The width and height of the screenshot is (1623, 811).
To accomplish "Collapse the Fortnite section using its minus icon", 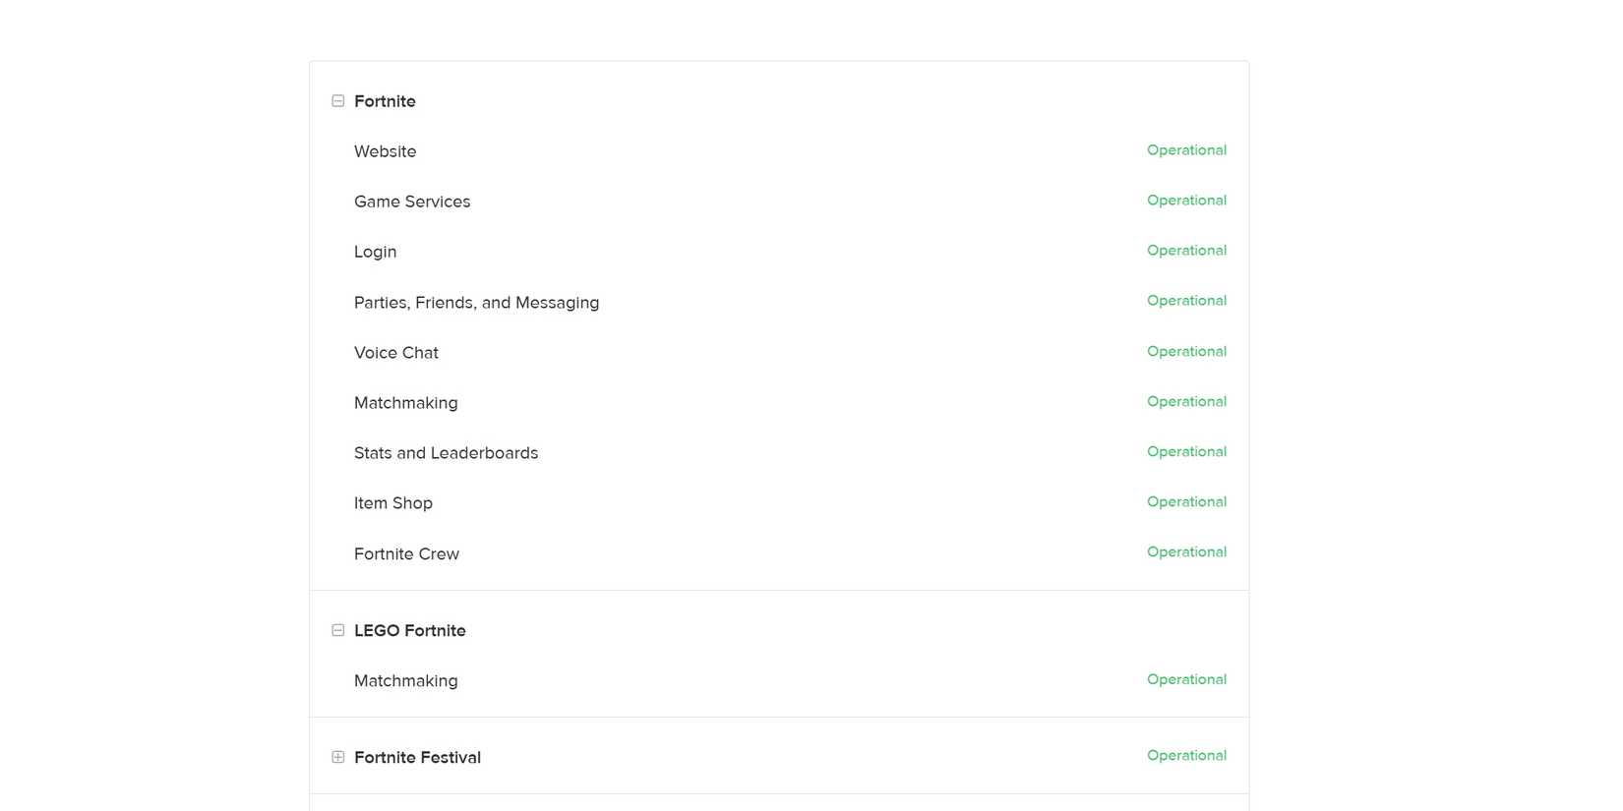I will point(337,100).
